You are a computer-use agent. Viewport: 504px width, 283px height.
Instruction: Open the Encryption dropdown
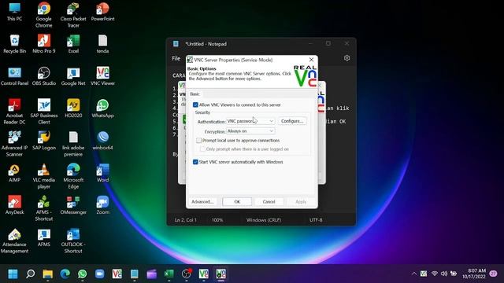(x=250, y=131)
